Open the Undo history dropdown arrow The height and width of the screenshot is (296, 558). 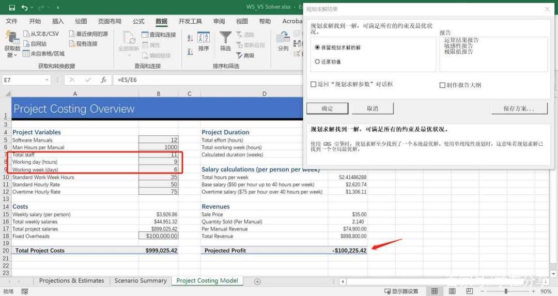[x=32, y=7]
